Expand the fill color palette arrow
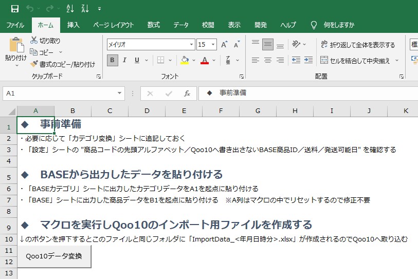The height and width of the screenshot is (279, 418). (194, 60)
